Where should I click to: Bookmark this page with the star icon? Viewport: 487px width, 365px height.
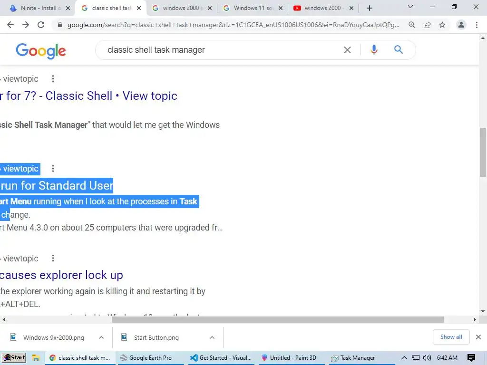point(442,25)
